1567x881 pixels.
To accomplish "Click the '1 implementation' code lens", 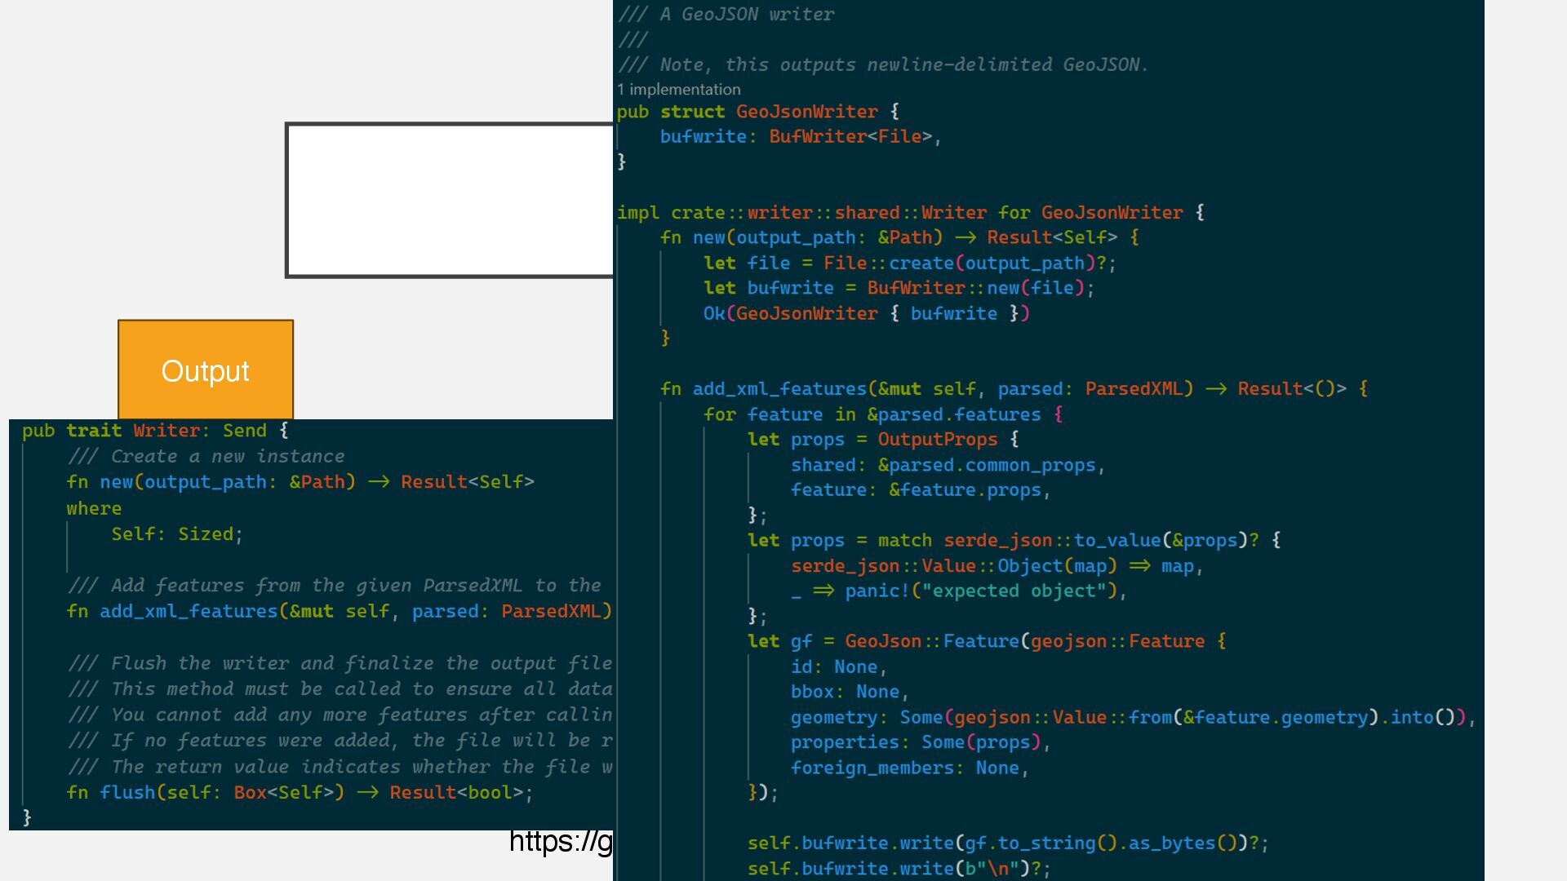I will tap(679, 90).
